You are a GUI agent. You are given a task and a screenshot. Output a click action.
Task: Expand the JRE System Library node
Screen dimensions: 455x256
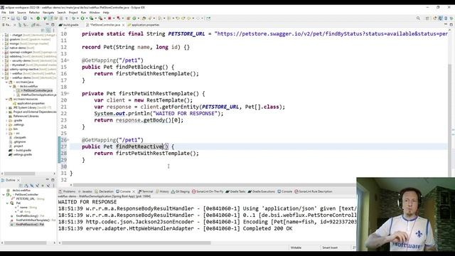point(6,107)
